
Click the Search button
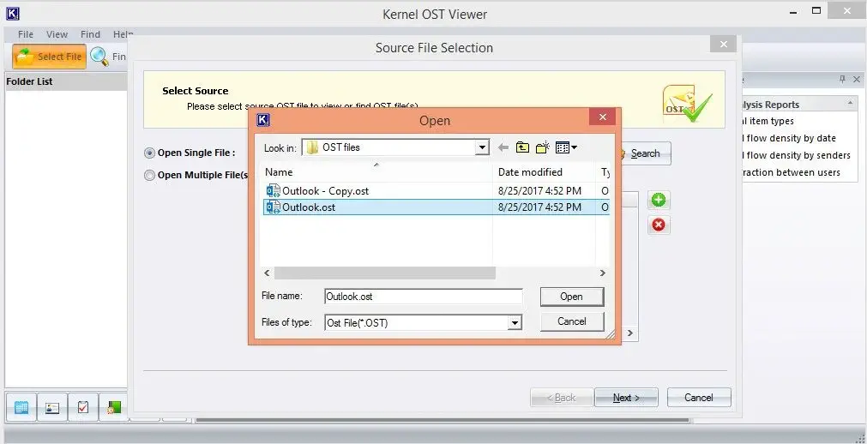click(x=644, y=153)
